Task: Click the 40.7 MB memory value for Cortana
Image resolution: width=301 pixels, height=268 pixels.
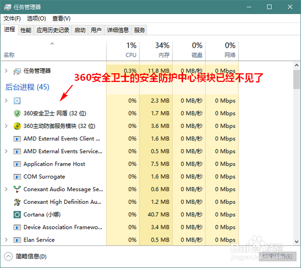Action: [159, 214]
